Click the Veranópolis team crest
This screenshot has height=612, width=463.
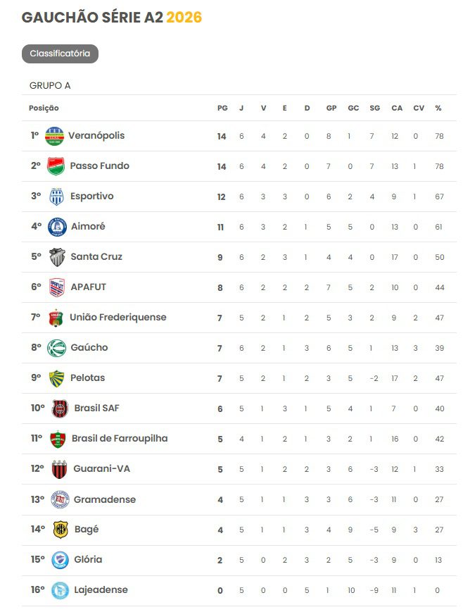54,136
